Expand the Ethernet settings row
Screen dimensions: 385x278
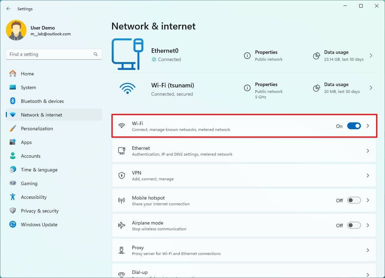coord(368,151)
